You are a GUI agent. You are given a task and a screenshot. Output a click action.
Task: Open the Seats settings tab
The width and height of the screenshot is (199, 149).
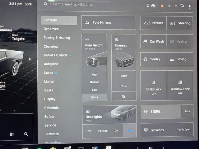click(49, 90)
